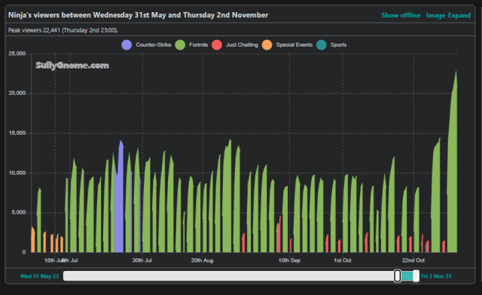Click the 15,000 y-axis label
Viewport: 482px width, 295px height.
(x=17, y=133)
